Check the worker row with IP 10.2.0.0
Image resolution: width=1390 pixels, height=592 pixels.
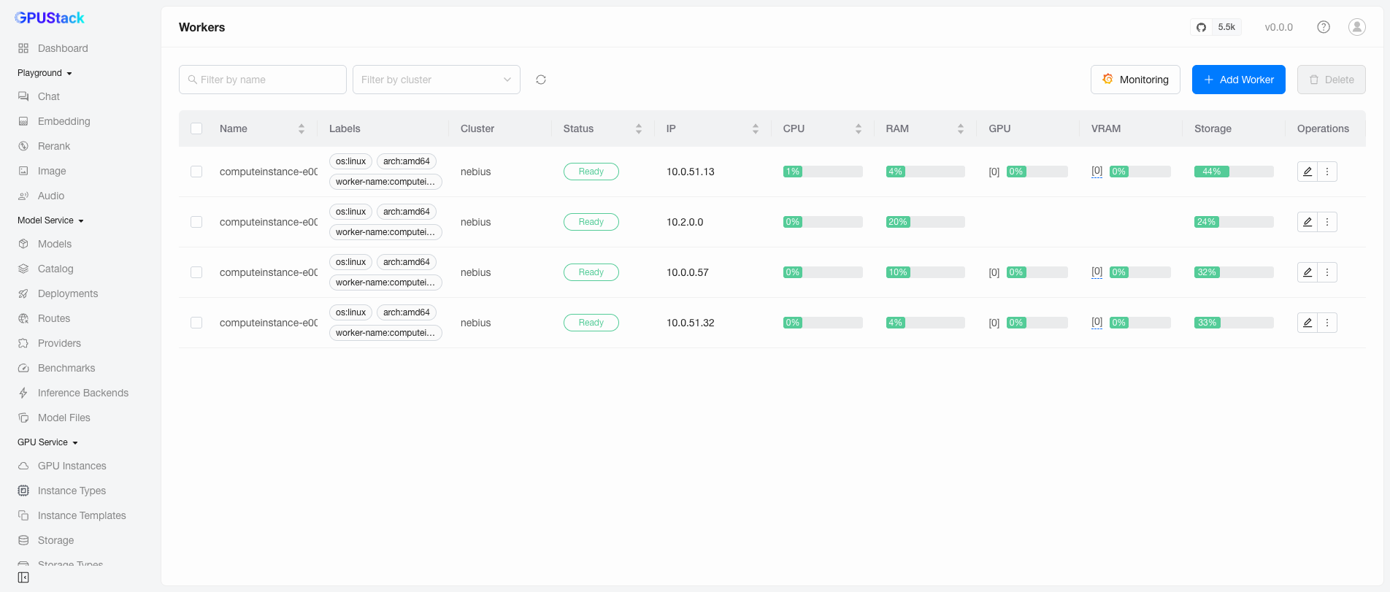point(196,222)
